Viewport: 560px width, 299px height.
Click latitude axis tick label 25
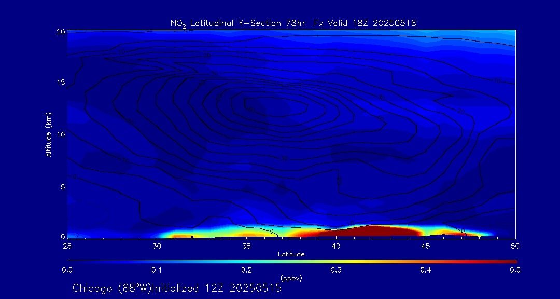click(x=67, y=246)
